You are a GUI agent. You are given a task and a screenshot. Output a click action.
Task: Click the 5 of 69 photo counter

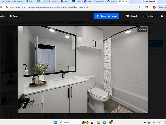pyautogui.click(x=142, y=30)
